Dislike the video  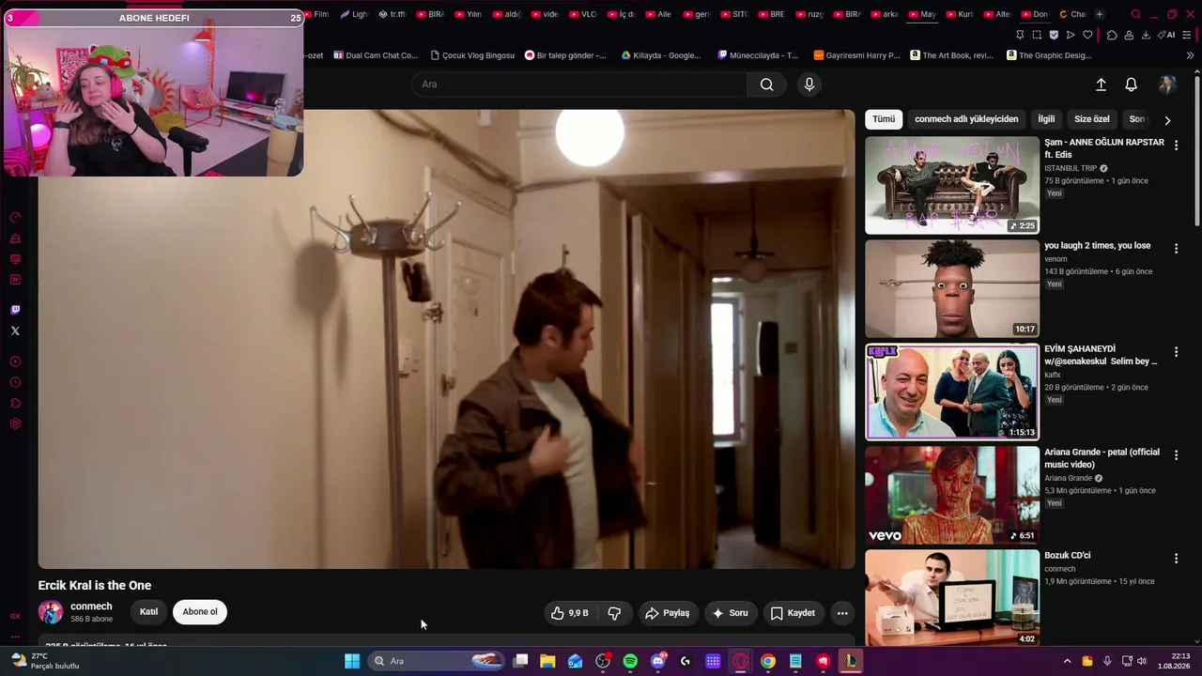tap(615, 613)
